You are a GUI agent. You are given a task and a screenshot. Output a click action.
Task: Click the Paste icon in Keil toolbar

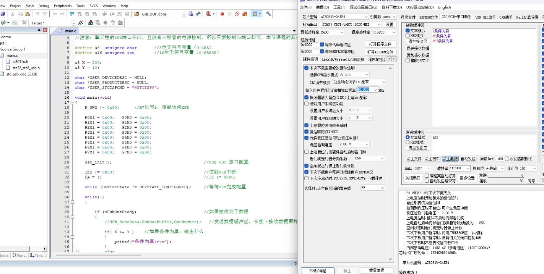[27, 14]
